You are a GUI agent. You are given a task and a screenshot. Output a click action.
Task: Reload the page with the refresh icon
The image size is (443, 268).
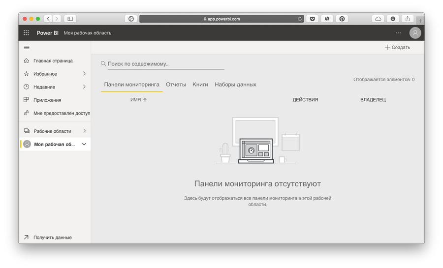(299, 19)
